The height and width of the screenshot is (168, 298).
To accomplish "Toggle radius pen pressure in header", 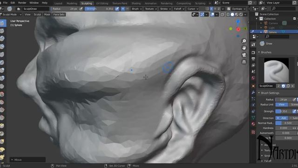I will click(x=81, y=9).
